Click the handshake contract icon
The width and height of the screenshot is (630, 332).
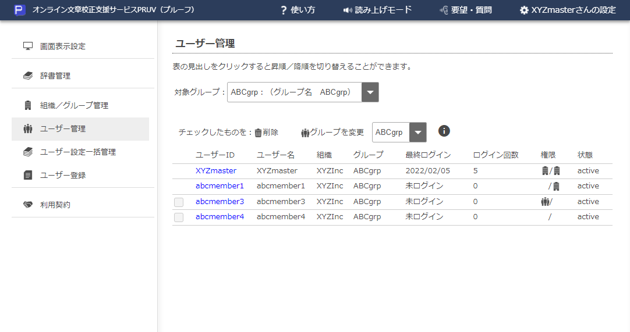pyautogui.click(x=28, y=205)
